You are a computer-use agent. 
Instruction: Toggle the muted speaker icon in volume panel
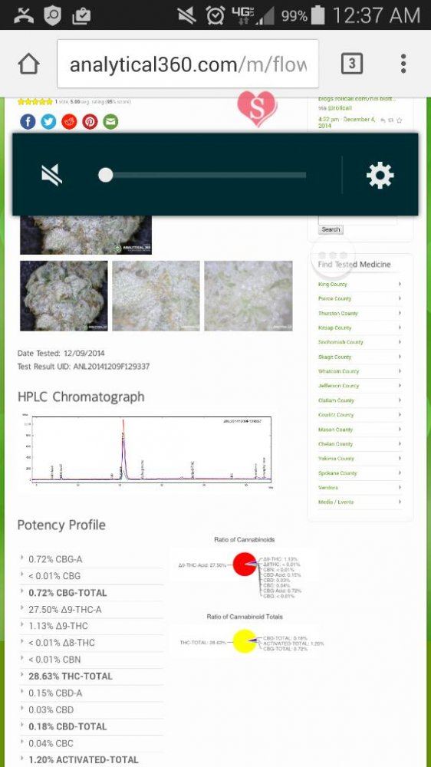point(52,175)
